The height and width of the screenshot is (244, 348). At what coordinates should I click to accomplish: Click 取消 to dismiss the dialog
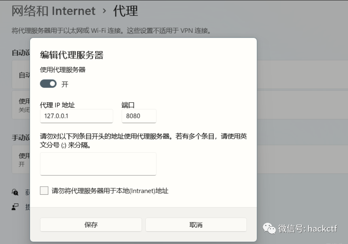pyautogui.click(x=196, y=225)
